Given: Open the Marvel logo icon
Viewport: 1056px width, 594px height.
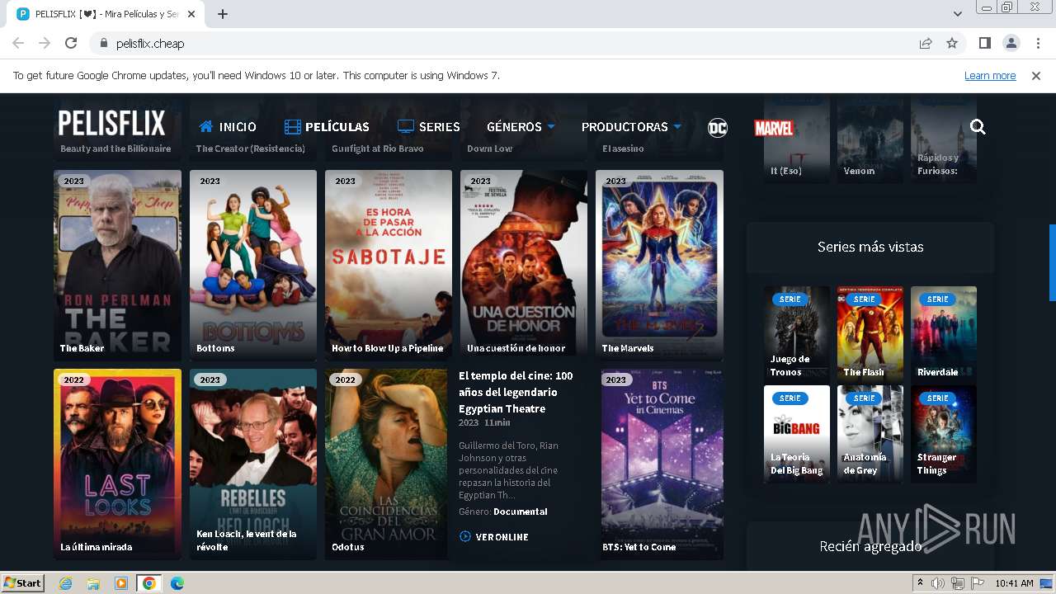Looking at the screenshot, I should click(774, 128).
